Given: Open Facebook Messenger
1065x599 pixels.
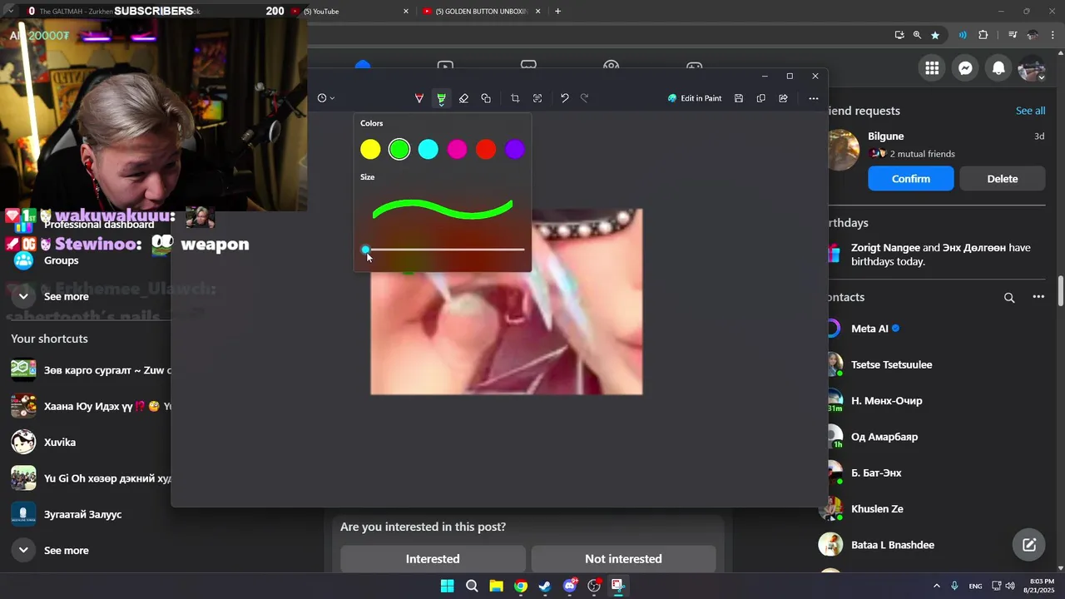Looking at the screenshot, I should 965,68.
